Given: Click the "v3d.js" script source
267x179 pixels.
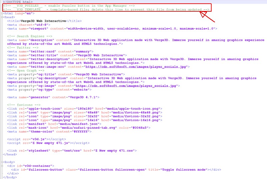Looking at the screenshot, I should (38, 139).
